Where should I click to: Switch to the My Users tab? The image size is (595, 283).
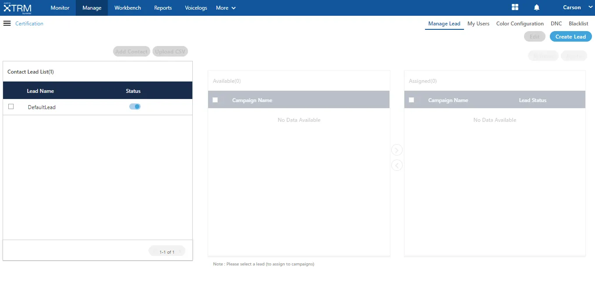tap(478, 24)
